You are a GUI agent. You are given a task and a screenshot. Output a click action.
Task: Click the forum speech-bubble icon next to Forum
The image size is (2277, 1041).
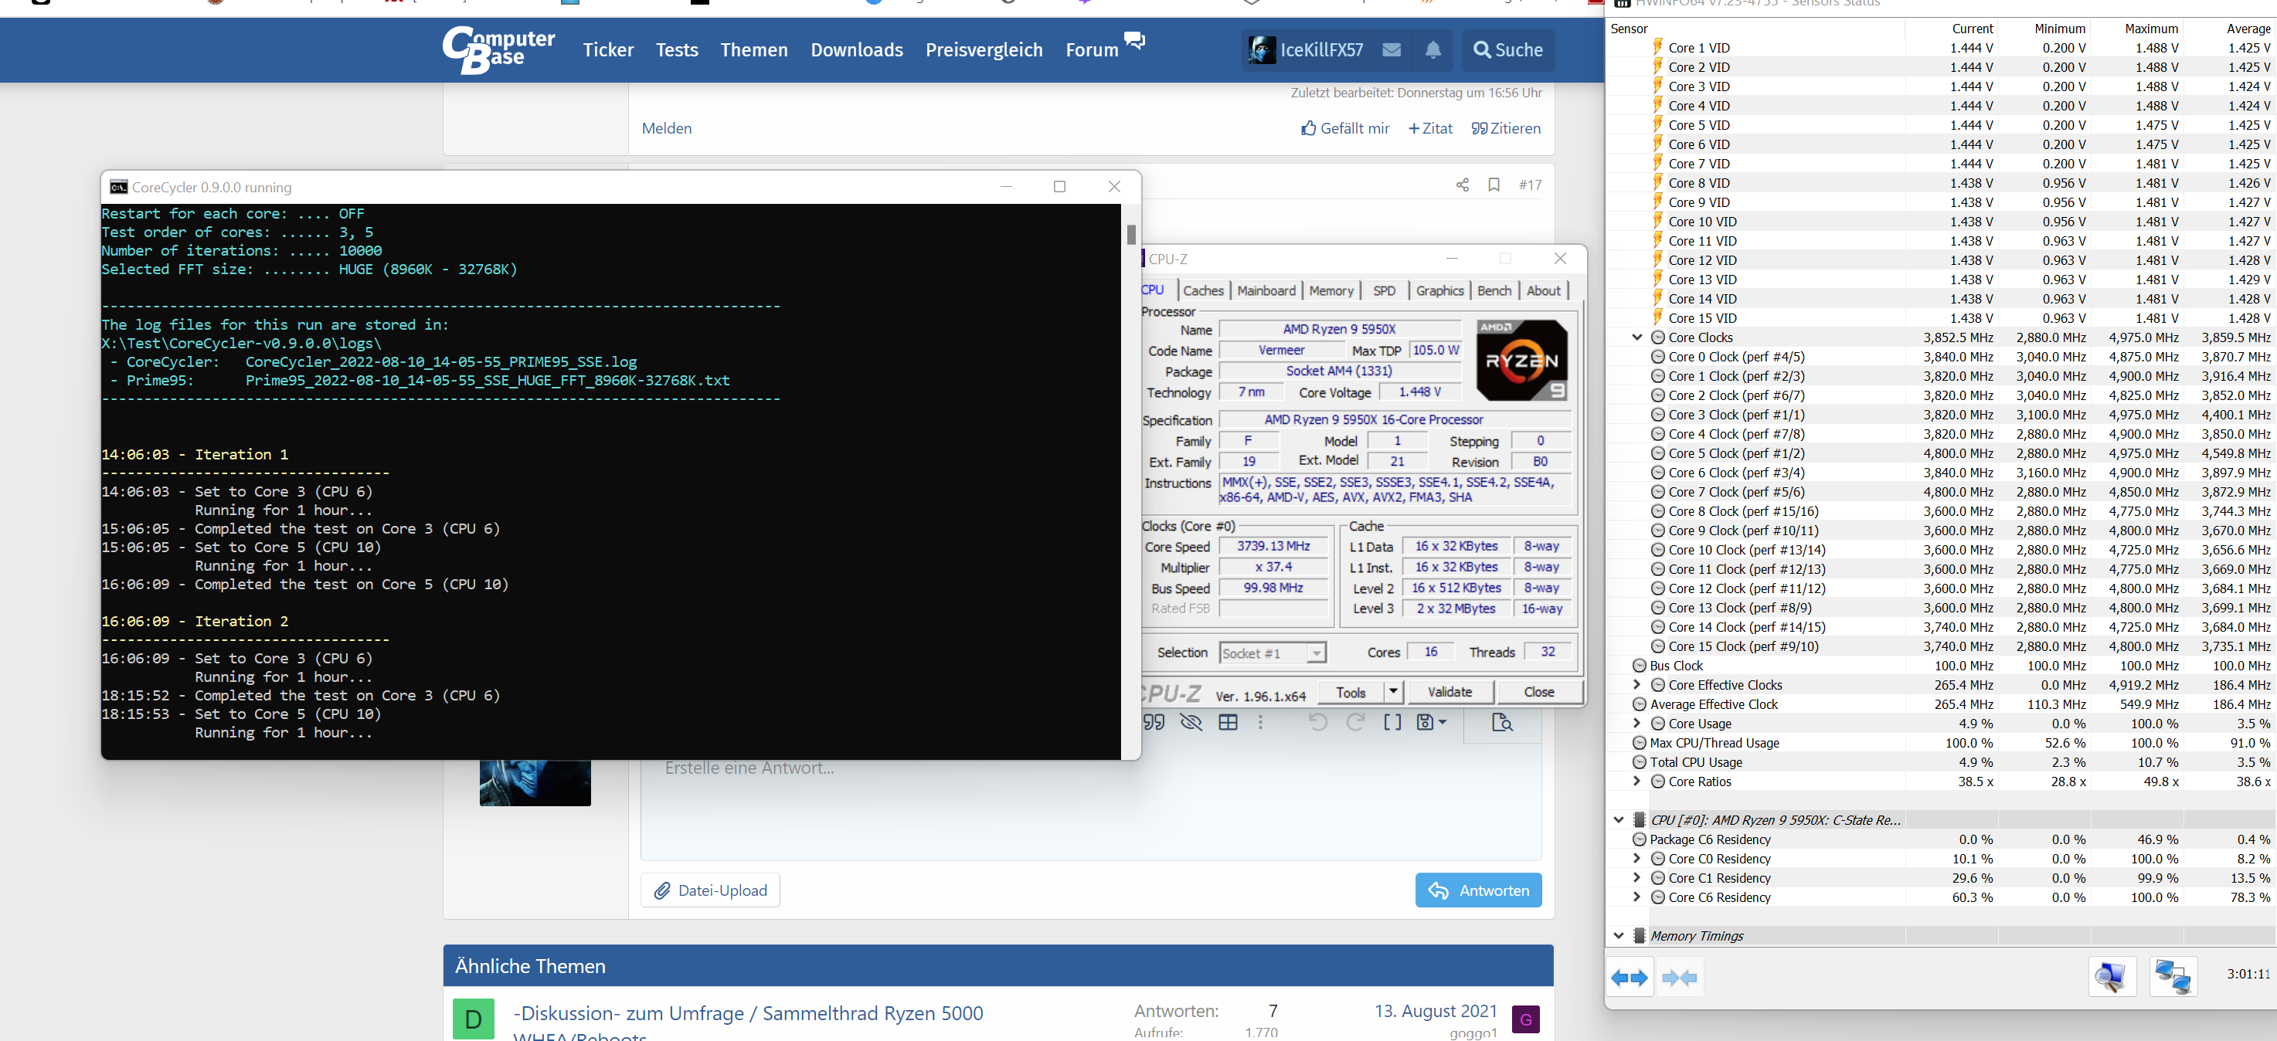(x=1134, y=41)
